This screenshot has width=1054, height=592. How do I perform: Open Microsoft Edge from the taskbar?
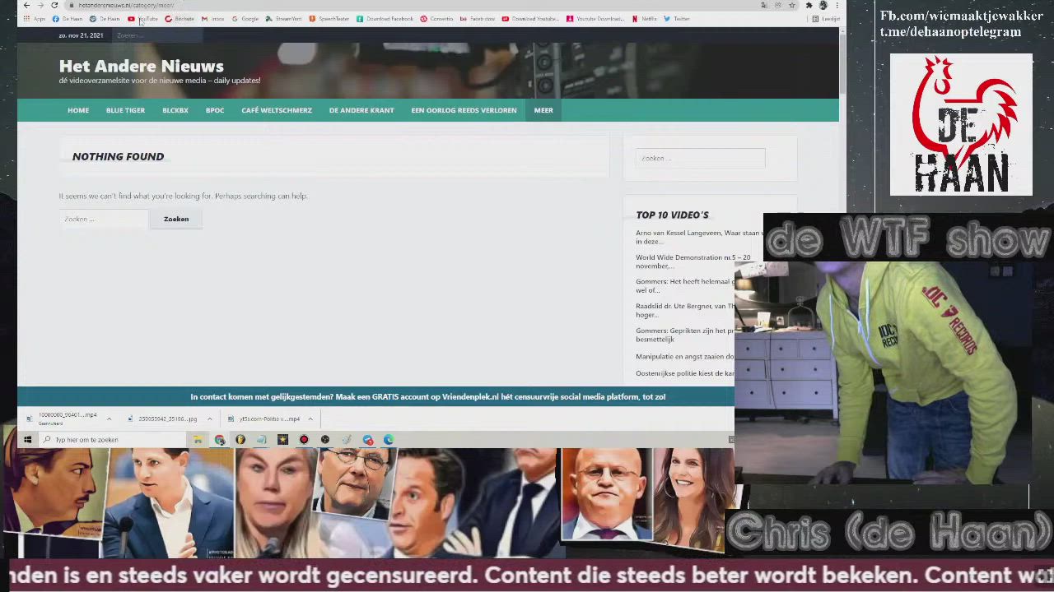[x=389, y=440]
